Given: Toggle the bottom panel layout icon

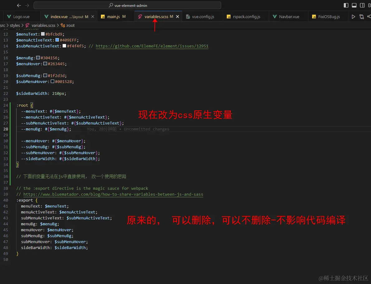Looking at the screenshot, I should coord(354,5).
